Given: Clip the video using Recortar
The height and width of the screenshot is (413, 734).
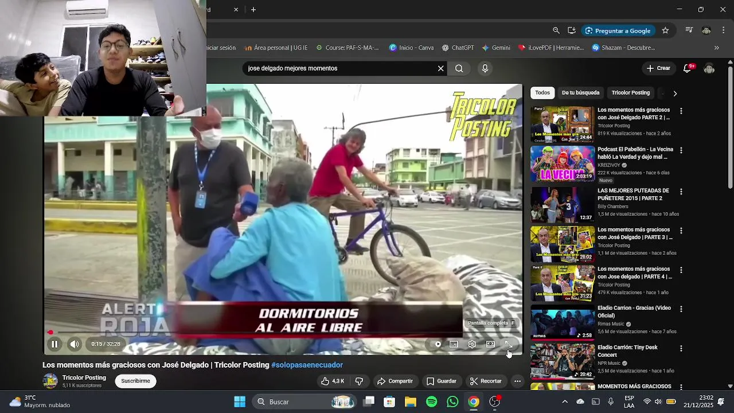Looking at the screenshot, I should 485,381.
